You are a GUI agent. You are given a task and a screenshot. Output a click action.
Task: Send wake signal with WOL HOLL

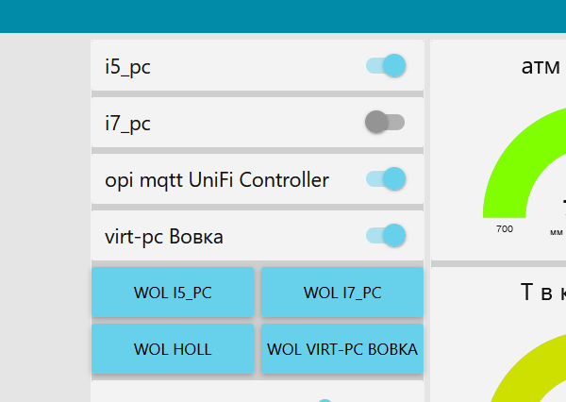(173, 349)
